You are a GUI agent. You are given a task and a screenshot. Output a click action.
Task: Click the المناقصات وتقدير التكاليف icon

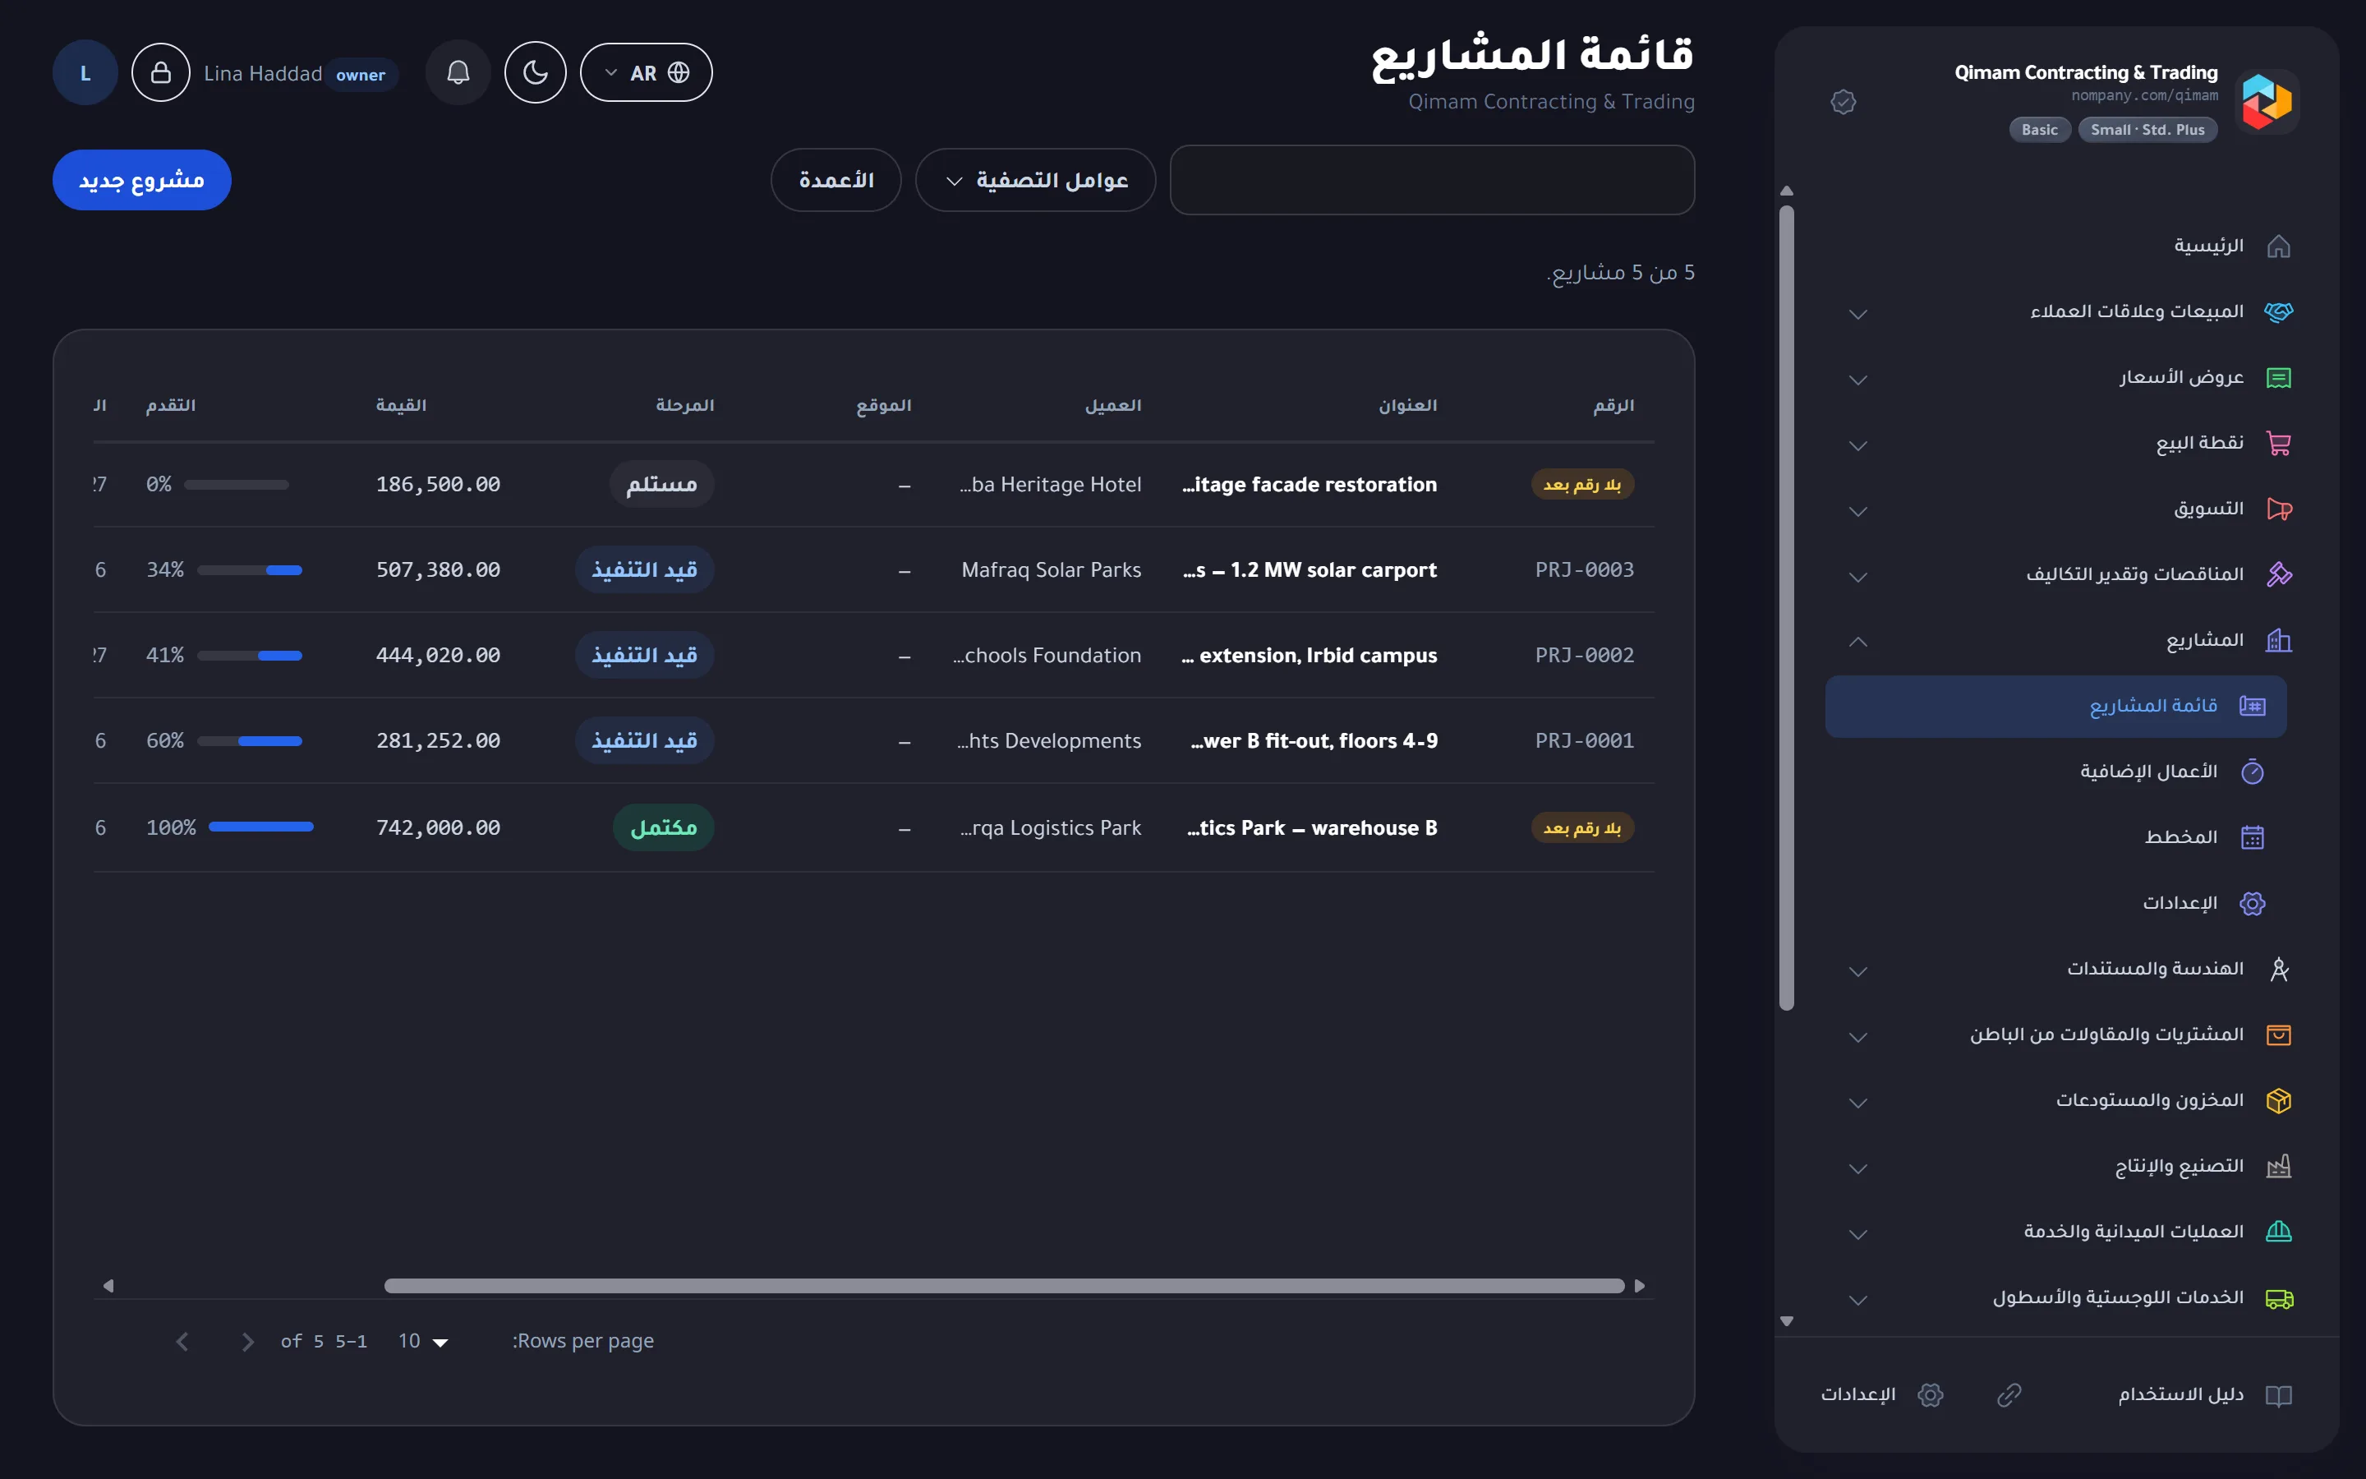click(2278, 575)
